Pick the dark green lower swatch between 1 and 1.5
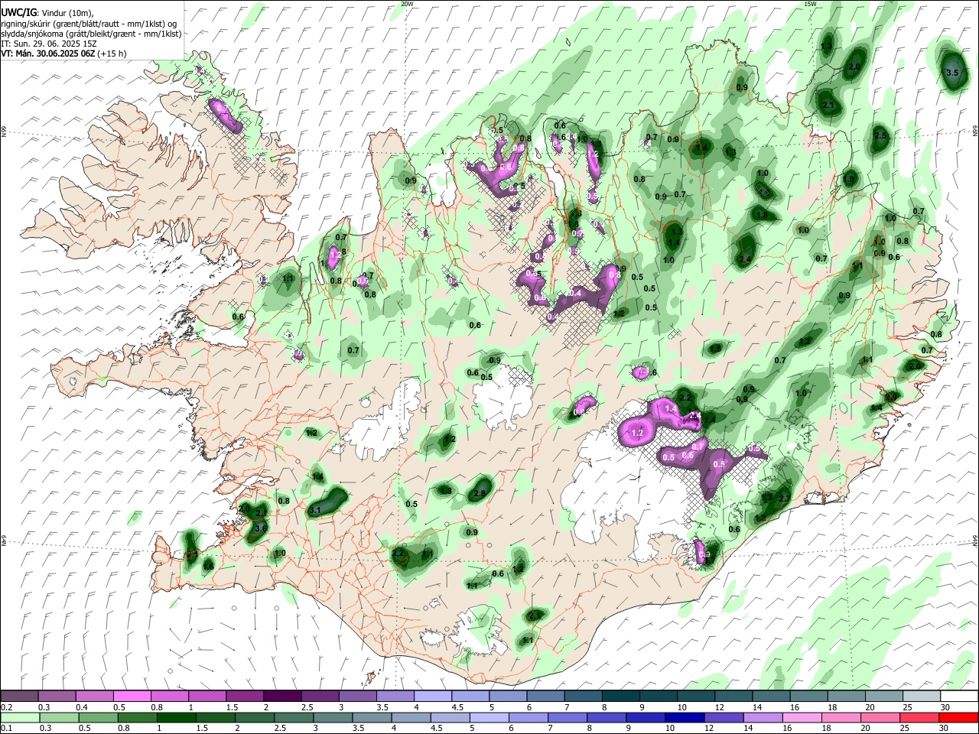979x734 pixels. [x=177, y=718]
